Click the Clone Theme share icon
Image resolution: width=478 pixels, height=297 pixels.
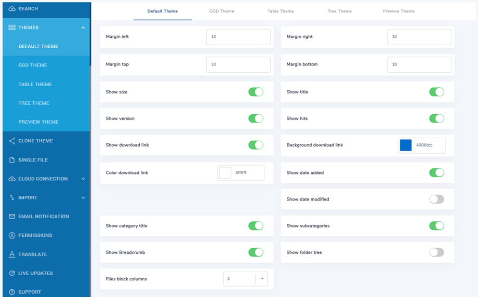12,141
